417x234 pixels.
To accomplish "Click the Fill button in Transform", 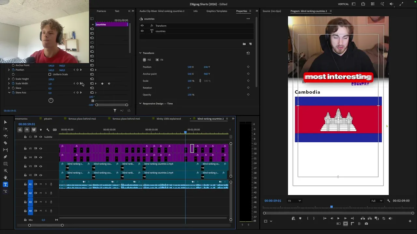I will [147, 60].
